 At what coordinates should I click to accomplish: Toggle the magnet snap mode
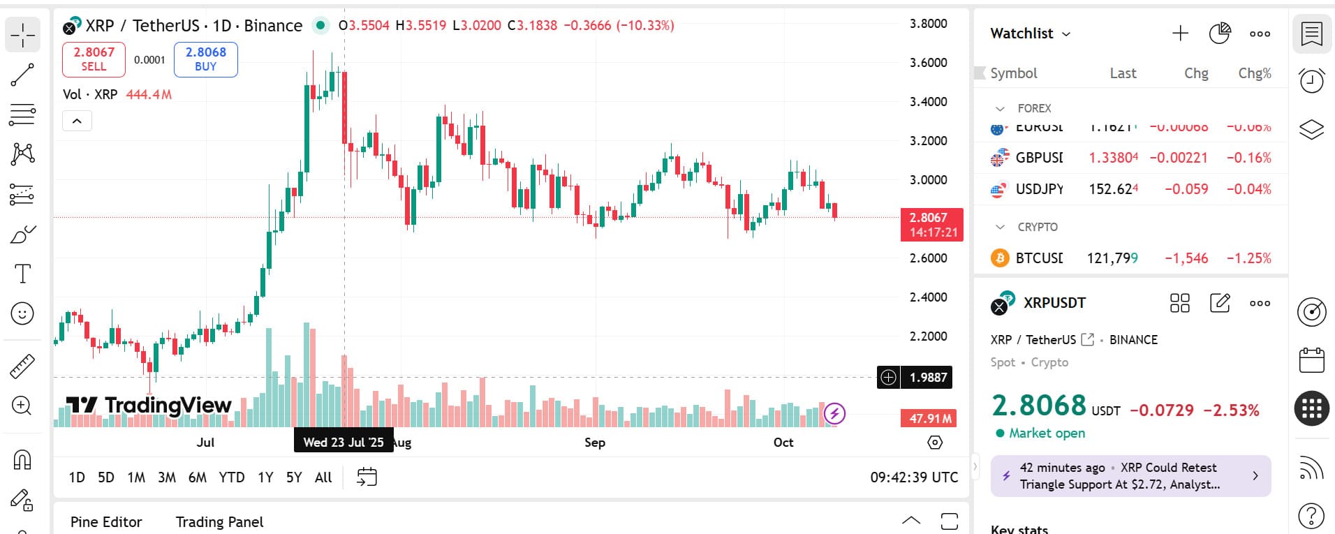[x=22, y=460]
